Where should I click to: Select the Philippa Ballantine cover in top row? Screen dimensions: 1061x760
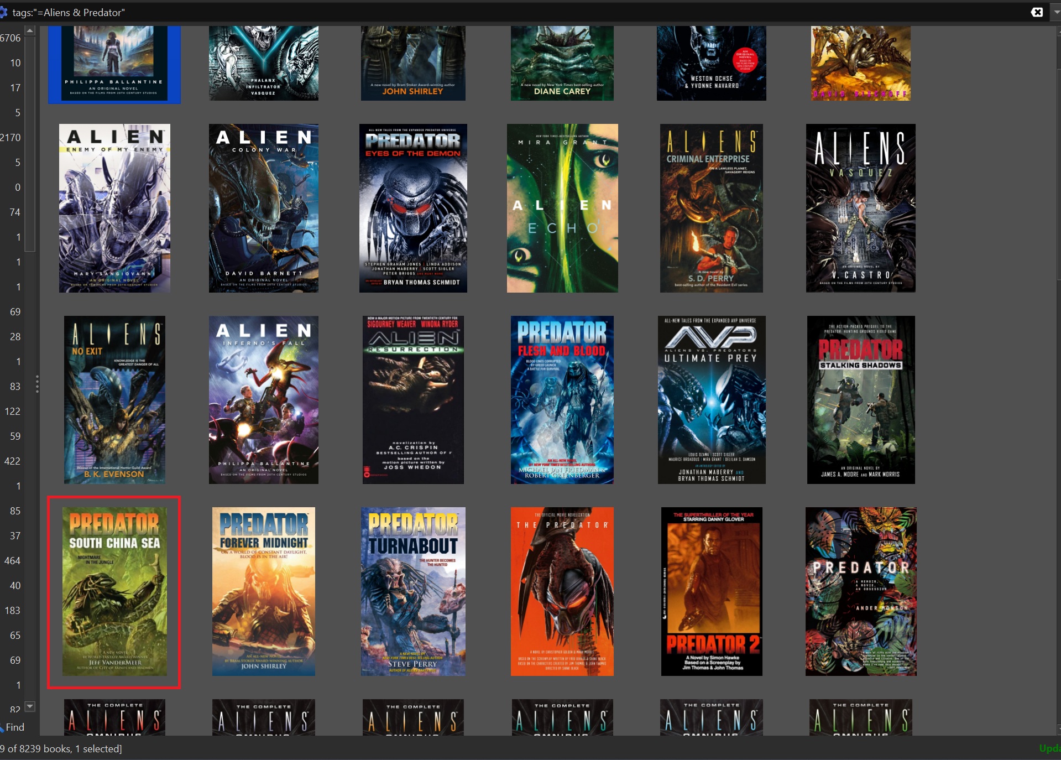point(114,63)
